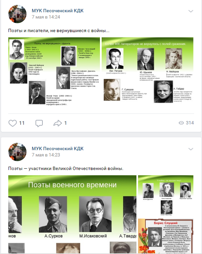Share the first post via arrow icon
The width and height of the screenshot is (202, 254).
pos(58,123)
